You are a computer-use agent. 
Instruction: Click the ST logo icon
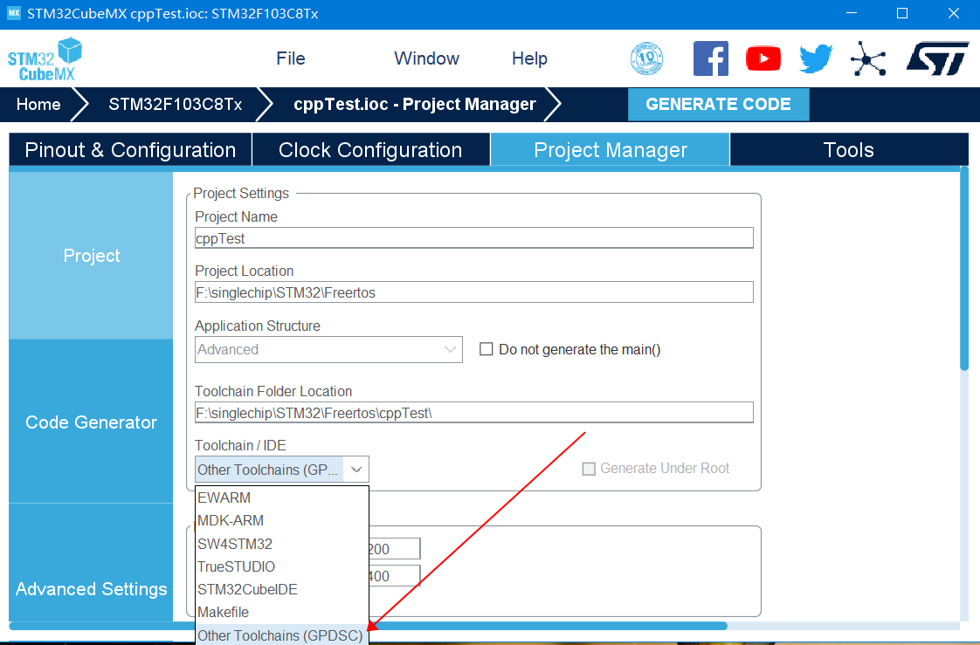937,58
